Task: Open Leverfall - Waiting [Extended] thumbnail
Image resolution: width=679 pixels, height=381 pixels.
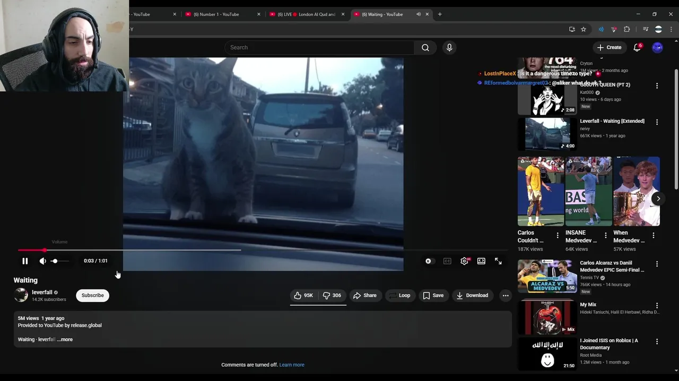Action: [547, 134]
